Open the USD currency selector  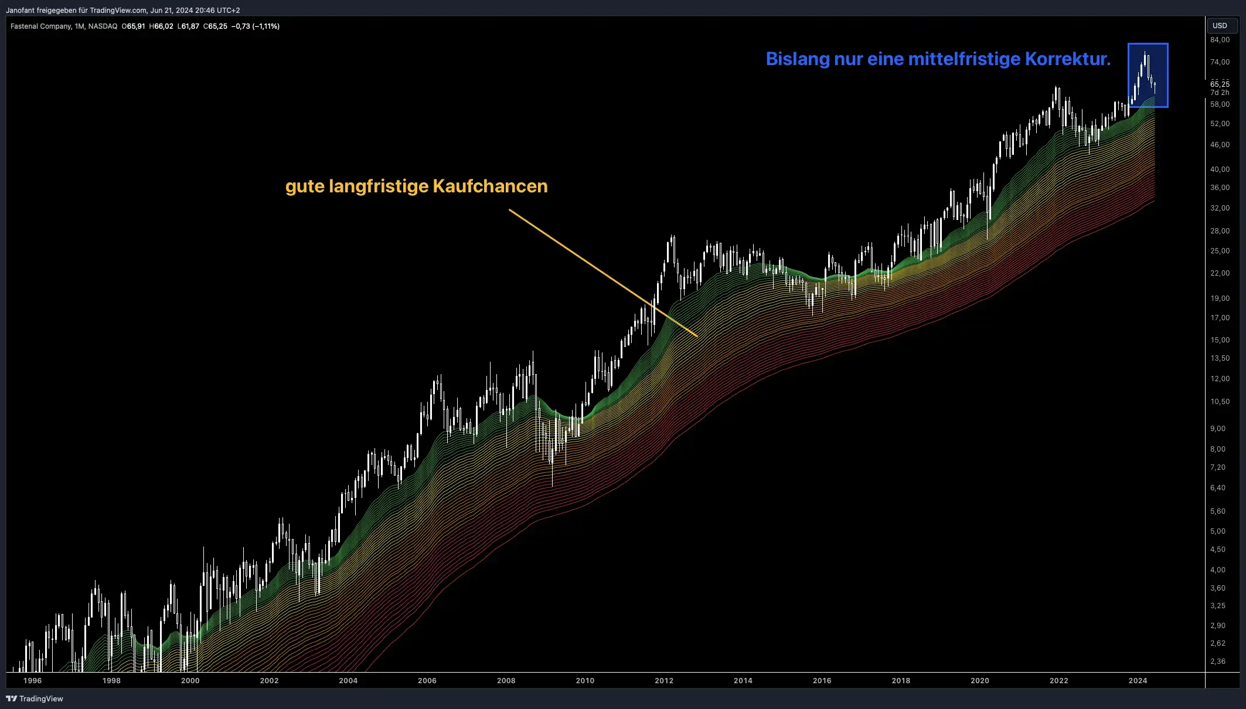(x=1221, y=26)
